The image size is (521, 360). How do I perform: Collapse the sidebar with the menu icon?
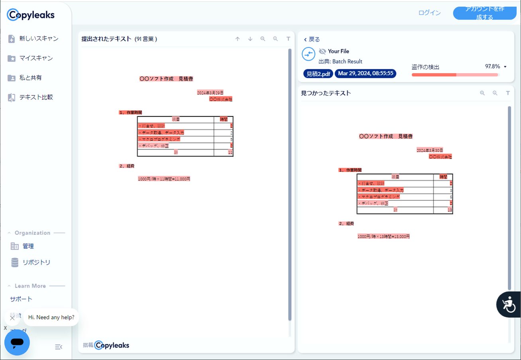click(x=59, y=347)
